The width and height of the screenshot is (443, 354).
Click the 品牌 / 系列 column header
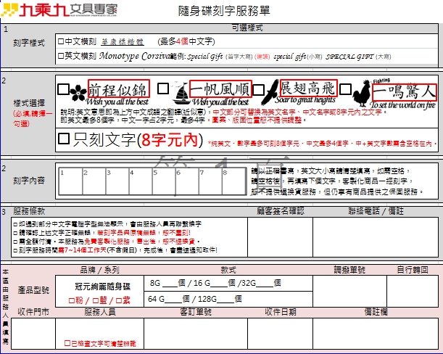tap(100, 270)
